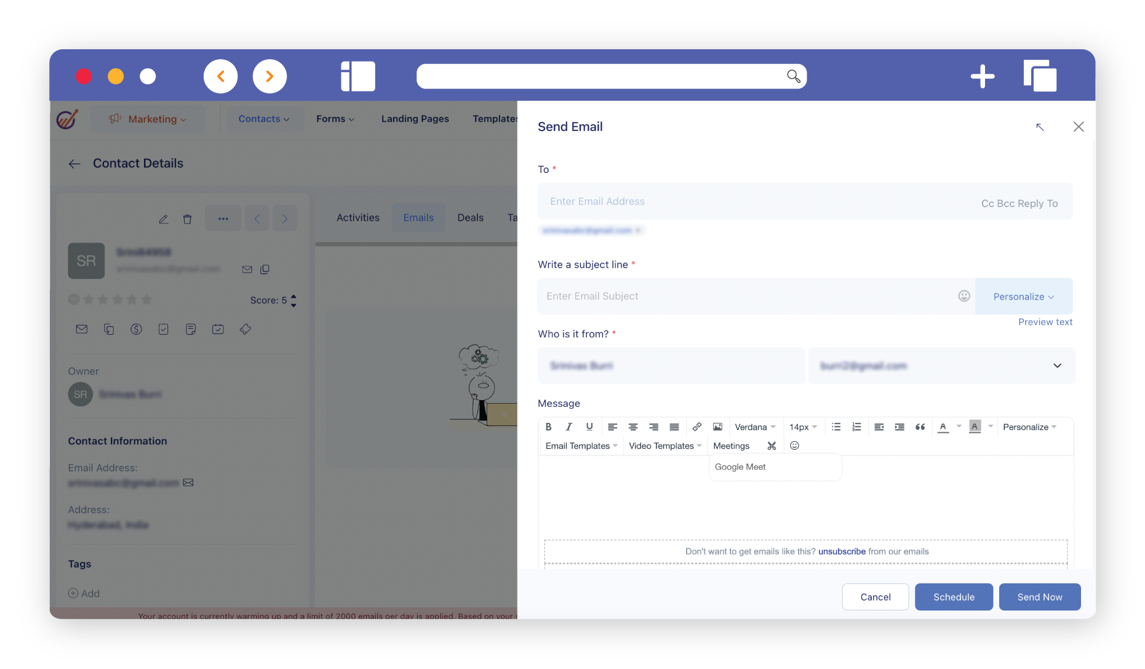The width and height of the screenshot is (1145, 669).
Task: Open Landing Pages in navigation bar
Action: (x=415, y=119)
